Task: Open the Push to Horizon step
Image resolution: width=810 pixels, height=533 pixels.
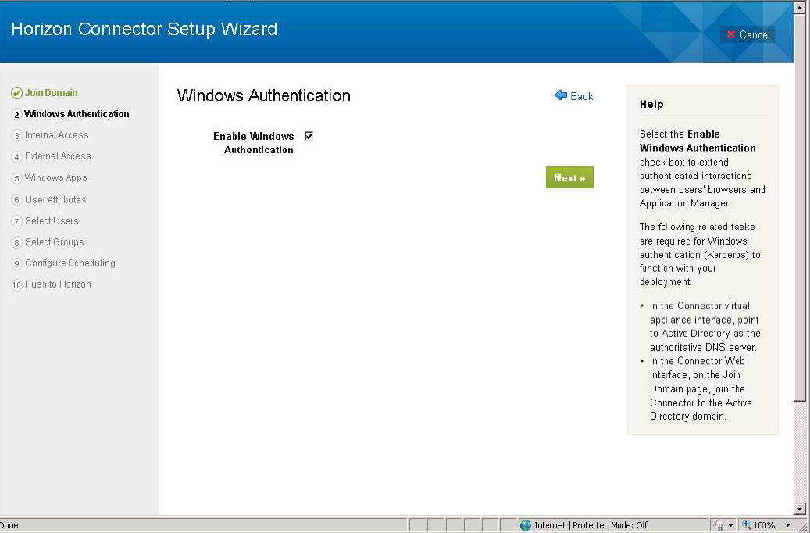Action: tap(58, 284)
